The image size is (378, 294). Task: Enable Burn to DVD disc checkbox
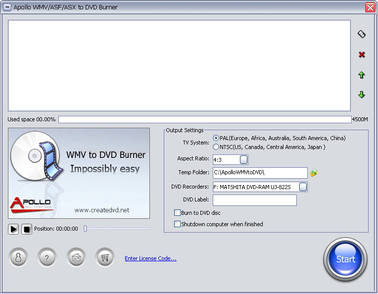177,213
